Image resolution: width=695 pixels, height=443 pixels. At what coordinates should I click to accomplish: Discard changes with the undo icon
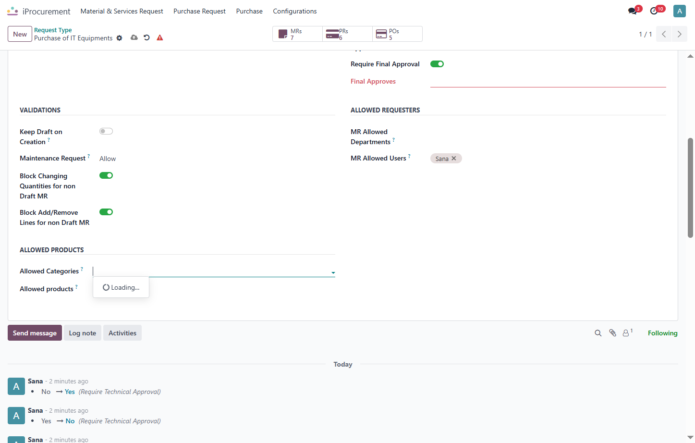(146, 37)
